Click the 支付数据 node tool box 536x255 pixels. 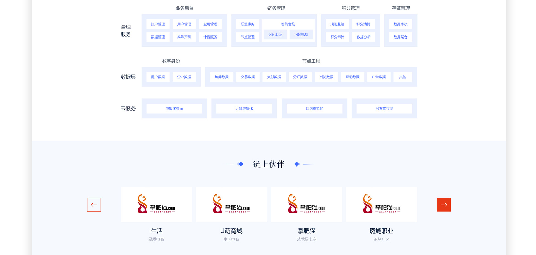(274, 77)
